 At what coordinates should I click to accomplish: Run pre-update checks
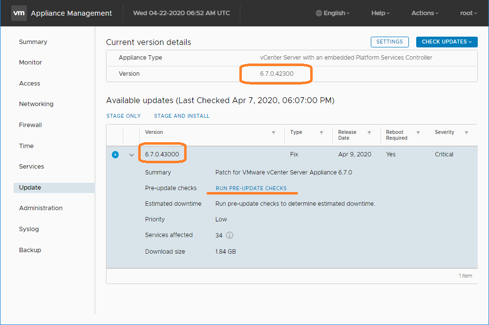[x=251, y=188]
